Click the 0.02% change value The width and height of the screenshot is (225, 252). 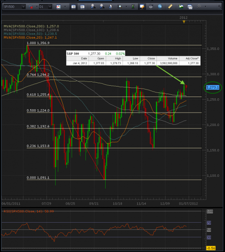click(120, 54)
